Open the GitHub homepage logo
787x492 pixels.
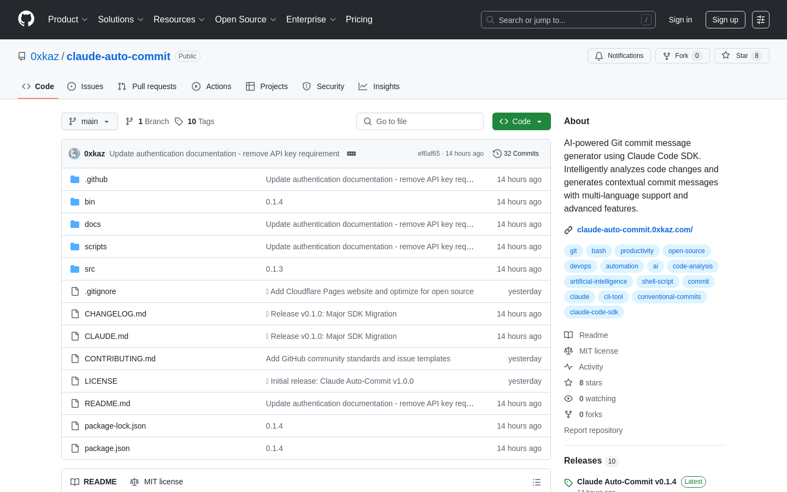pos(26,19)
